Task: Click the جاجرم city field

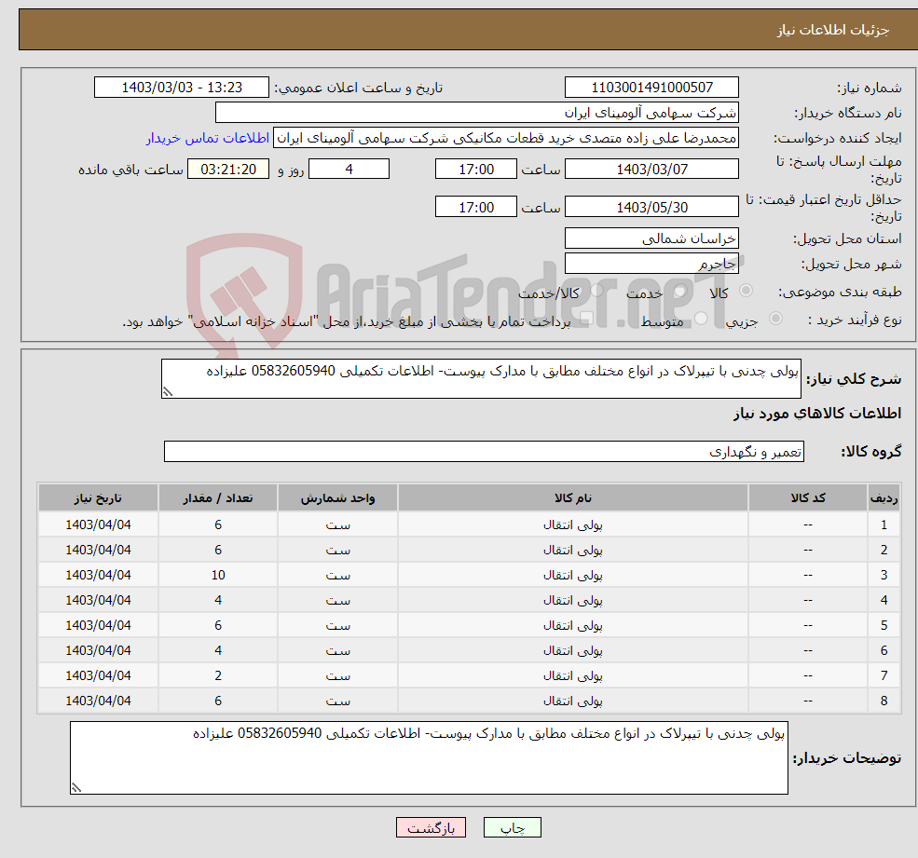Action: coord(651,264)
